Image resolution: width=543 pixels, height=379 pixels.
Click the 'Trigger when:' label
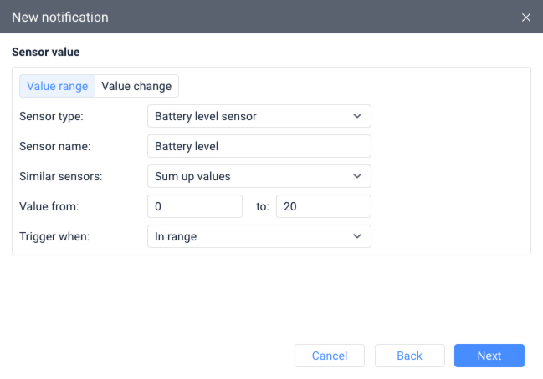pos(55,236)
